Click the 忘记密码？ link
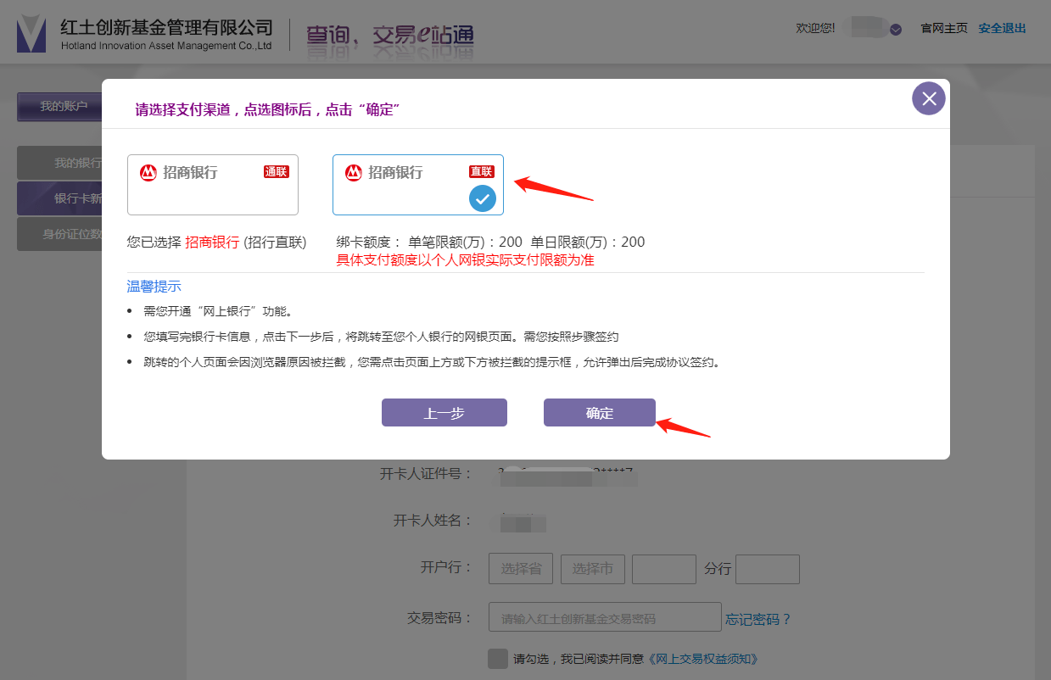1051x680 pixels. click(758, 619)
